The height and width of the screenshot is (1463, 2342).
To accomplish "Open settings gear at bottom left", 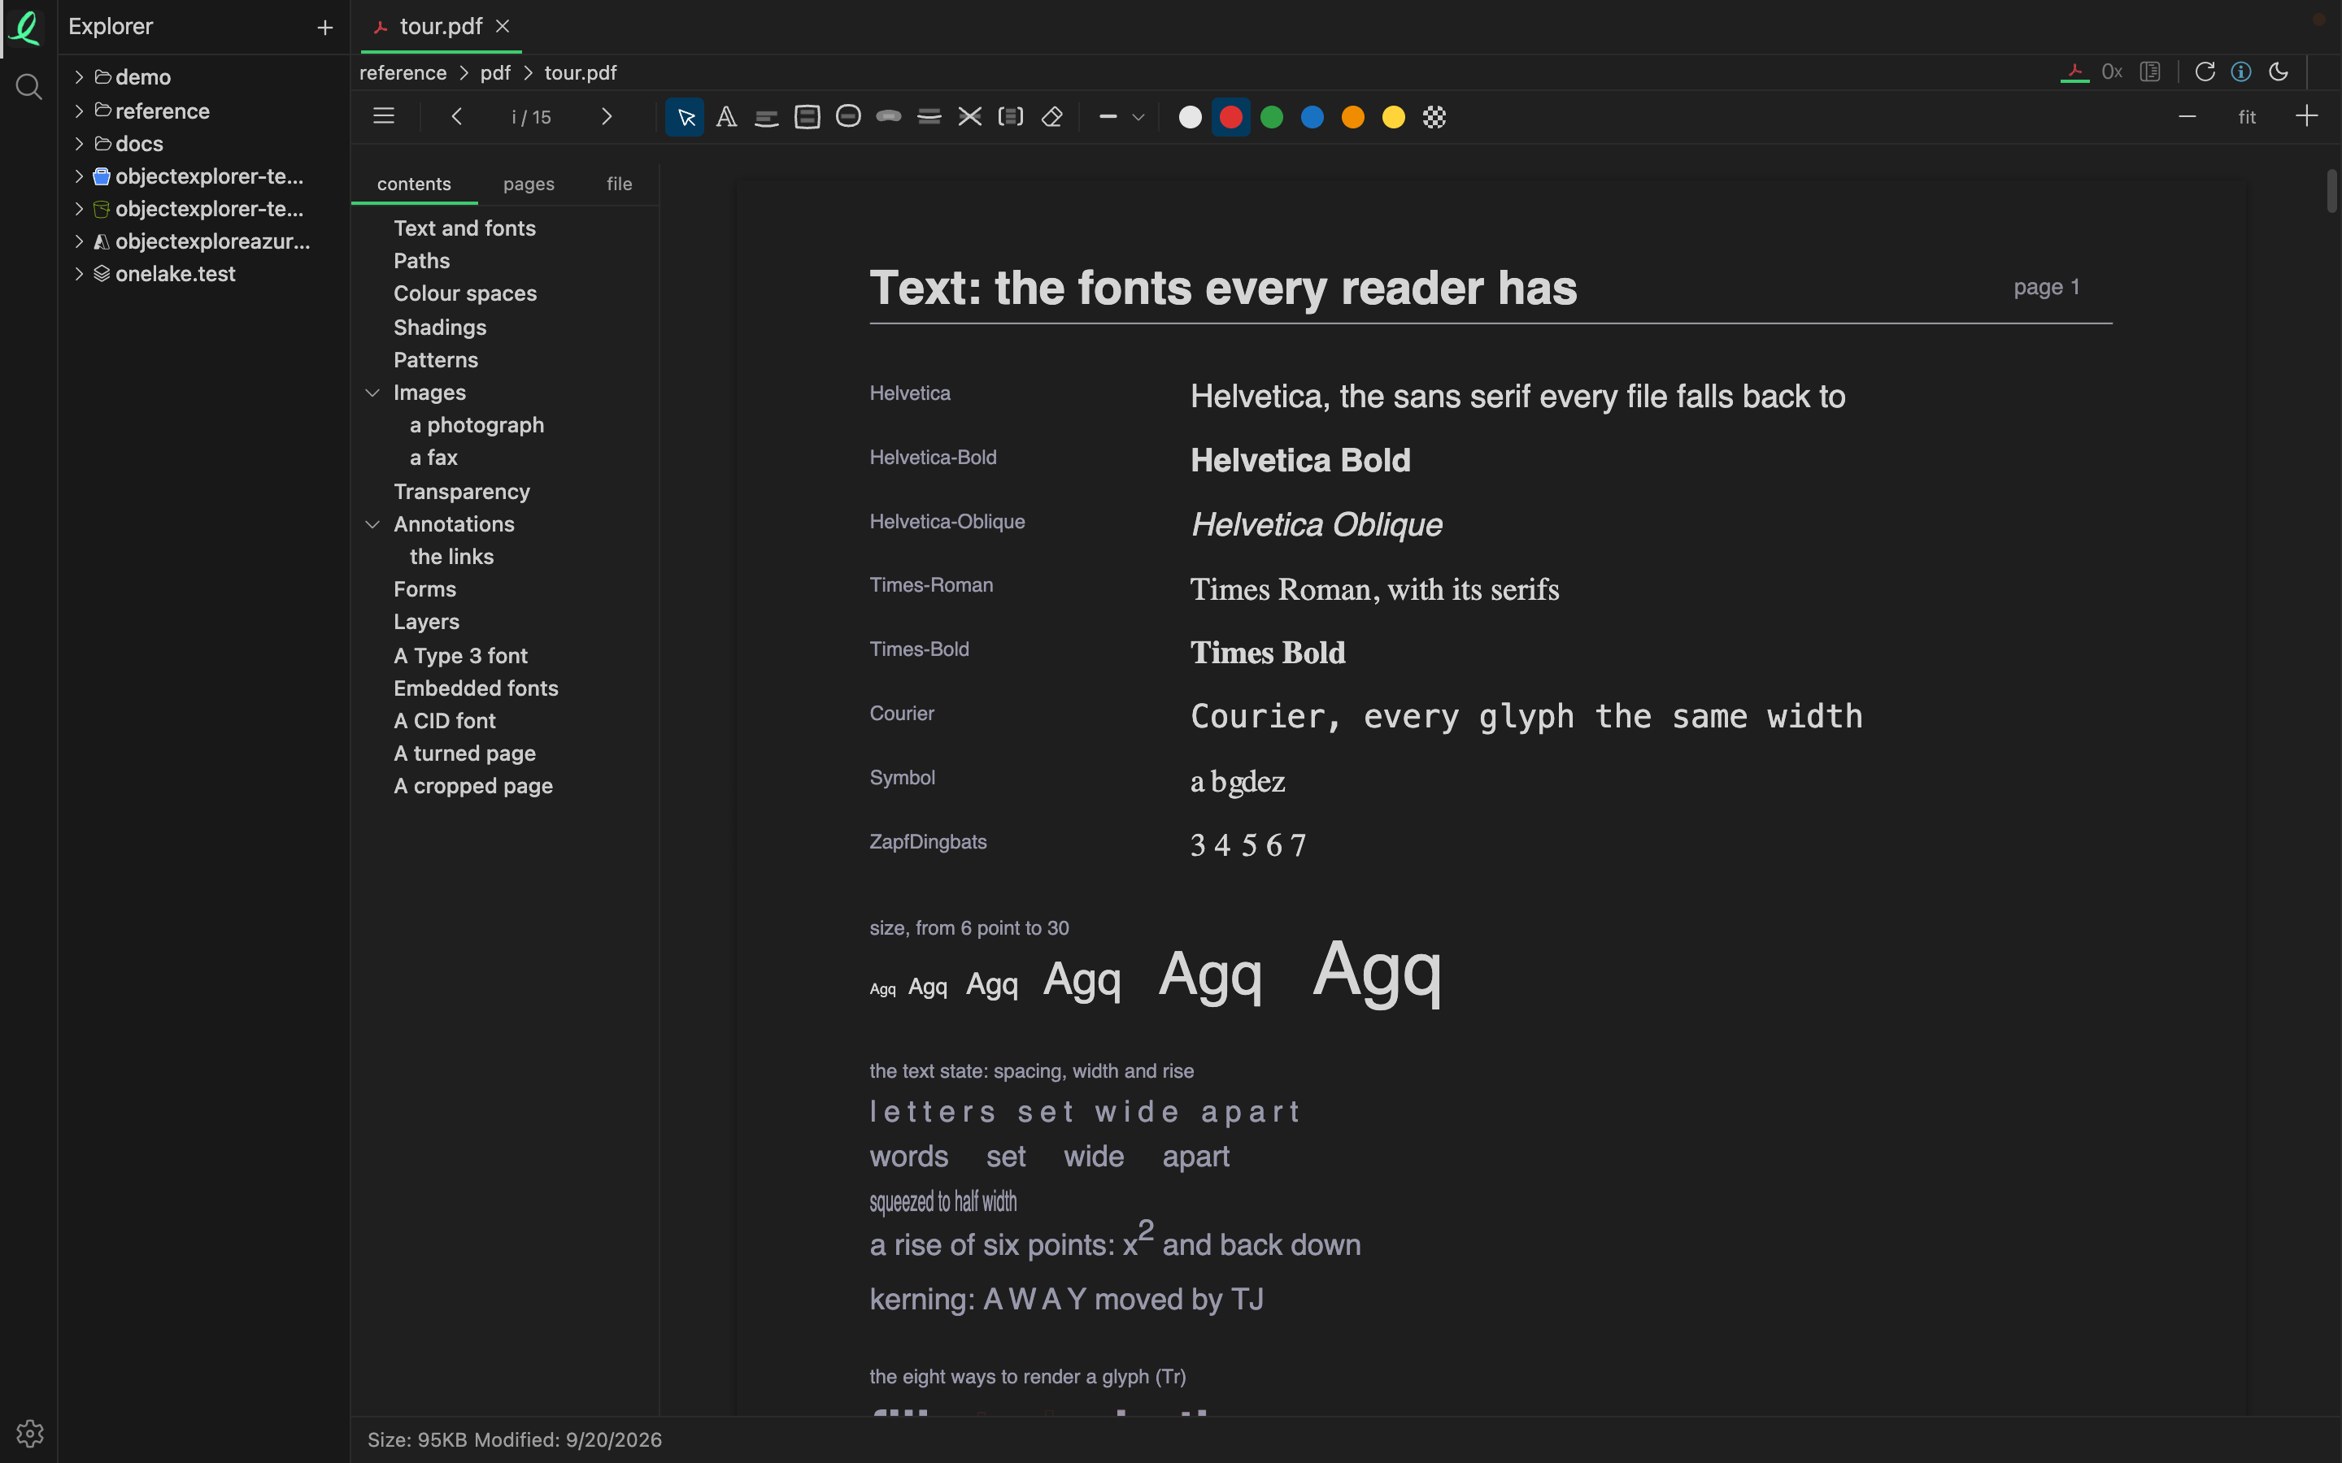I will tap(29, 1433).
